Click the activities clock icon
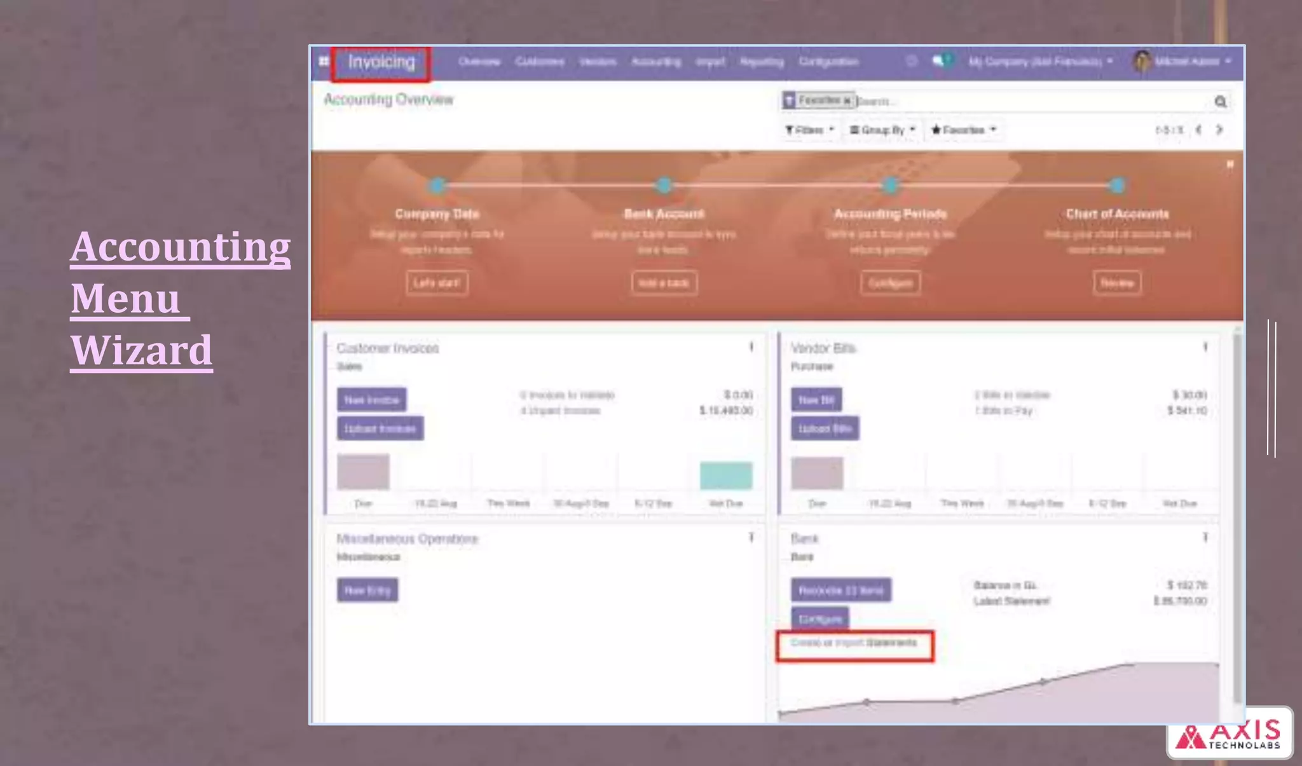This screenshot has width=1302, height=766. click(x=912, y=61)
